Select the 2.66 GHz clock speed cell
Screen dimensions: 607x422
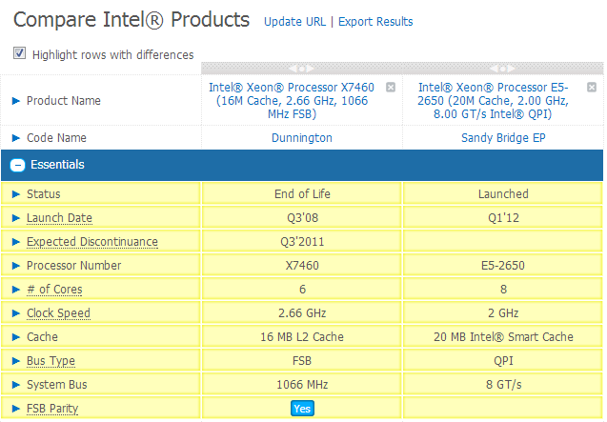pyautogui.click(x=301, y=312)
